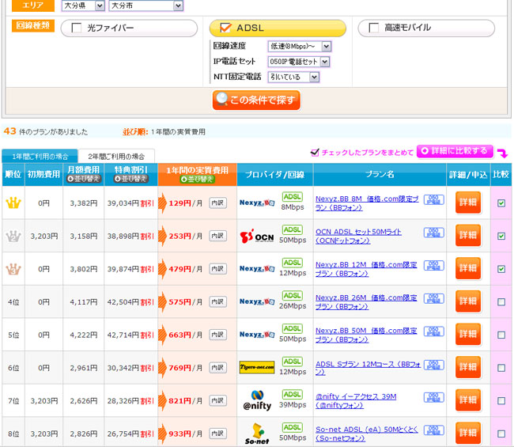Click 050 IP phone badge for ADSL Sプラン

point(433,365)
